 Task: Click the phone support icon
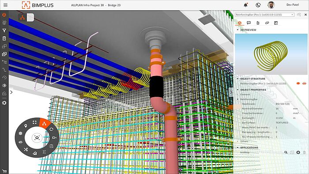click(258, 5)
